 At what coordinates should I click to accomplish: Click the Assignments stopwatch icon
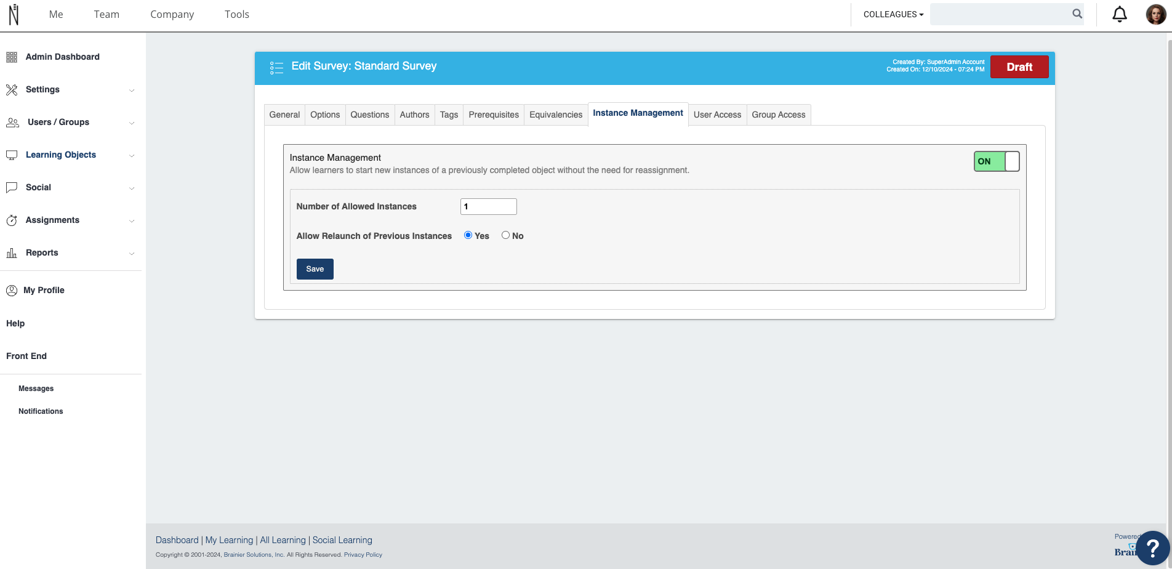pyautogui.click(x=12, y=220)
